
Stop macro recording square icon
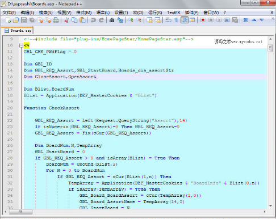click(x=211, y=20)
